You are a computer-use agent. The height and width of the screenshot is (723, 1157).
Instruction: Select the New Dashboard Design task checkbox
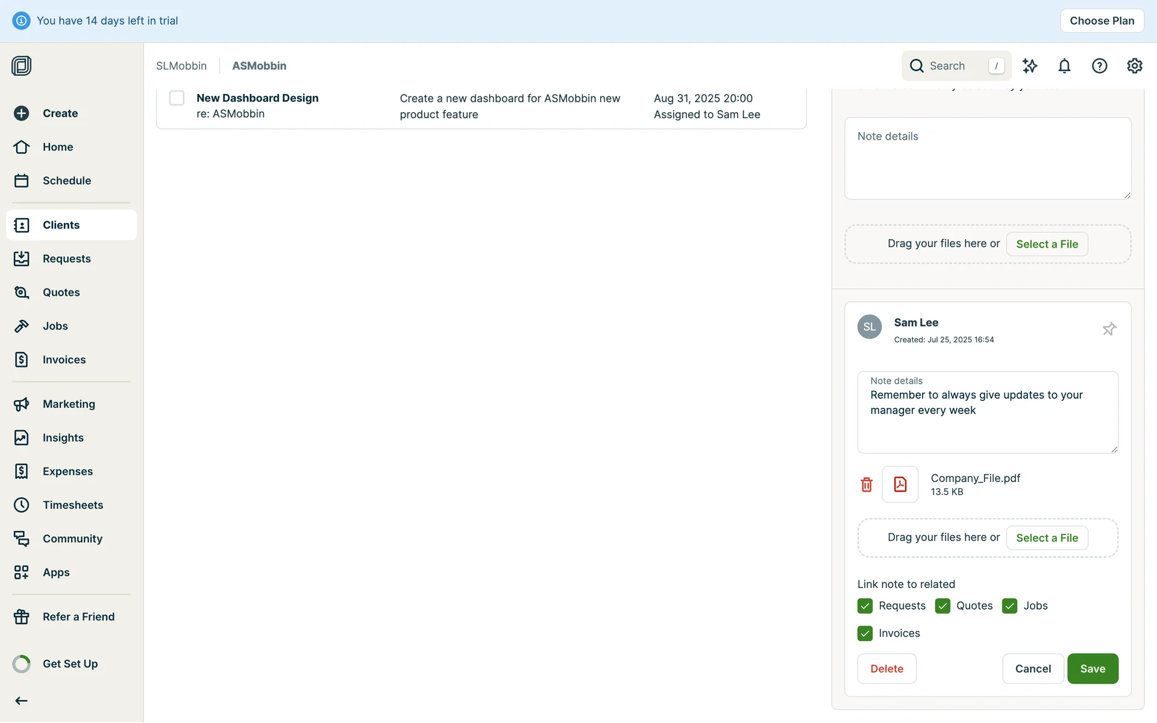click(177, 98)
